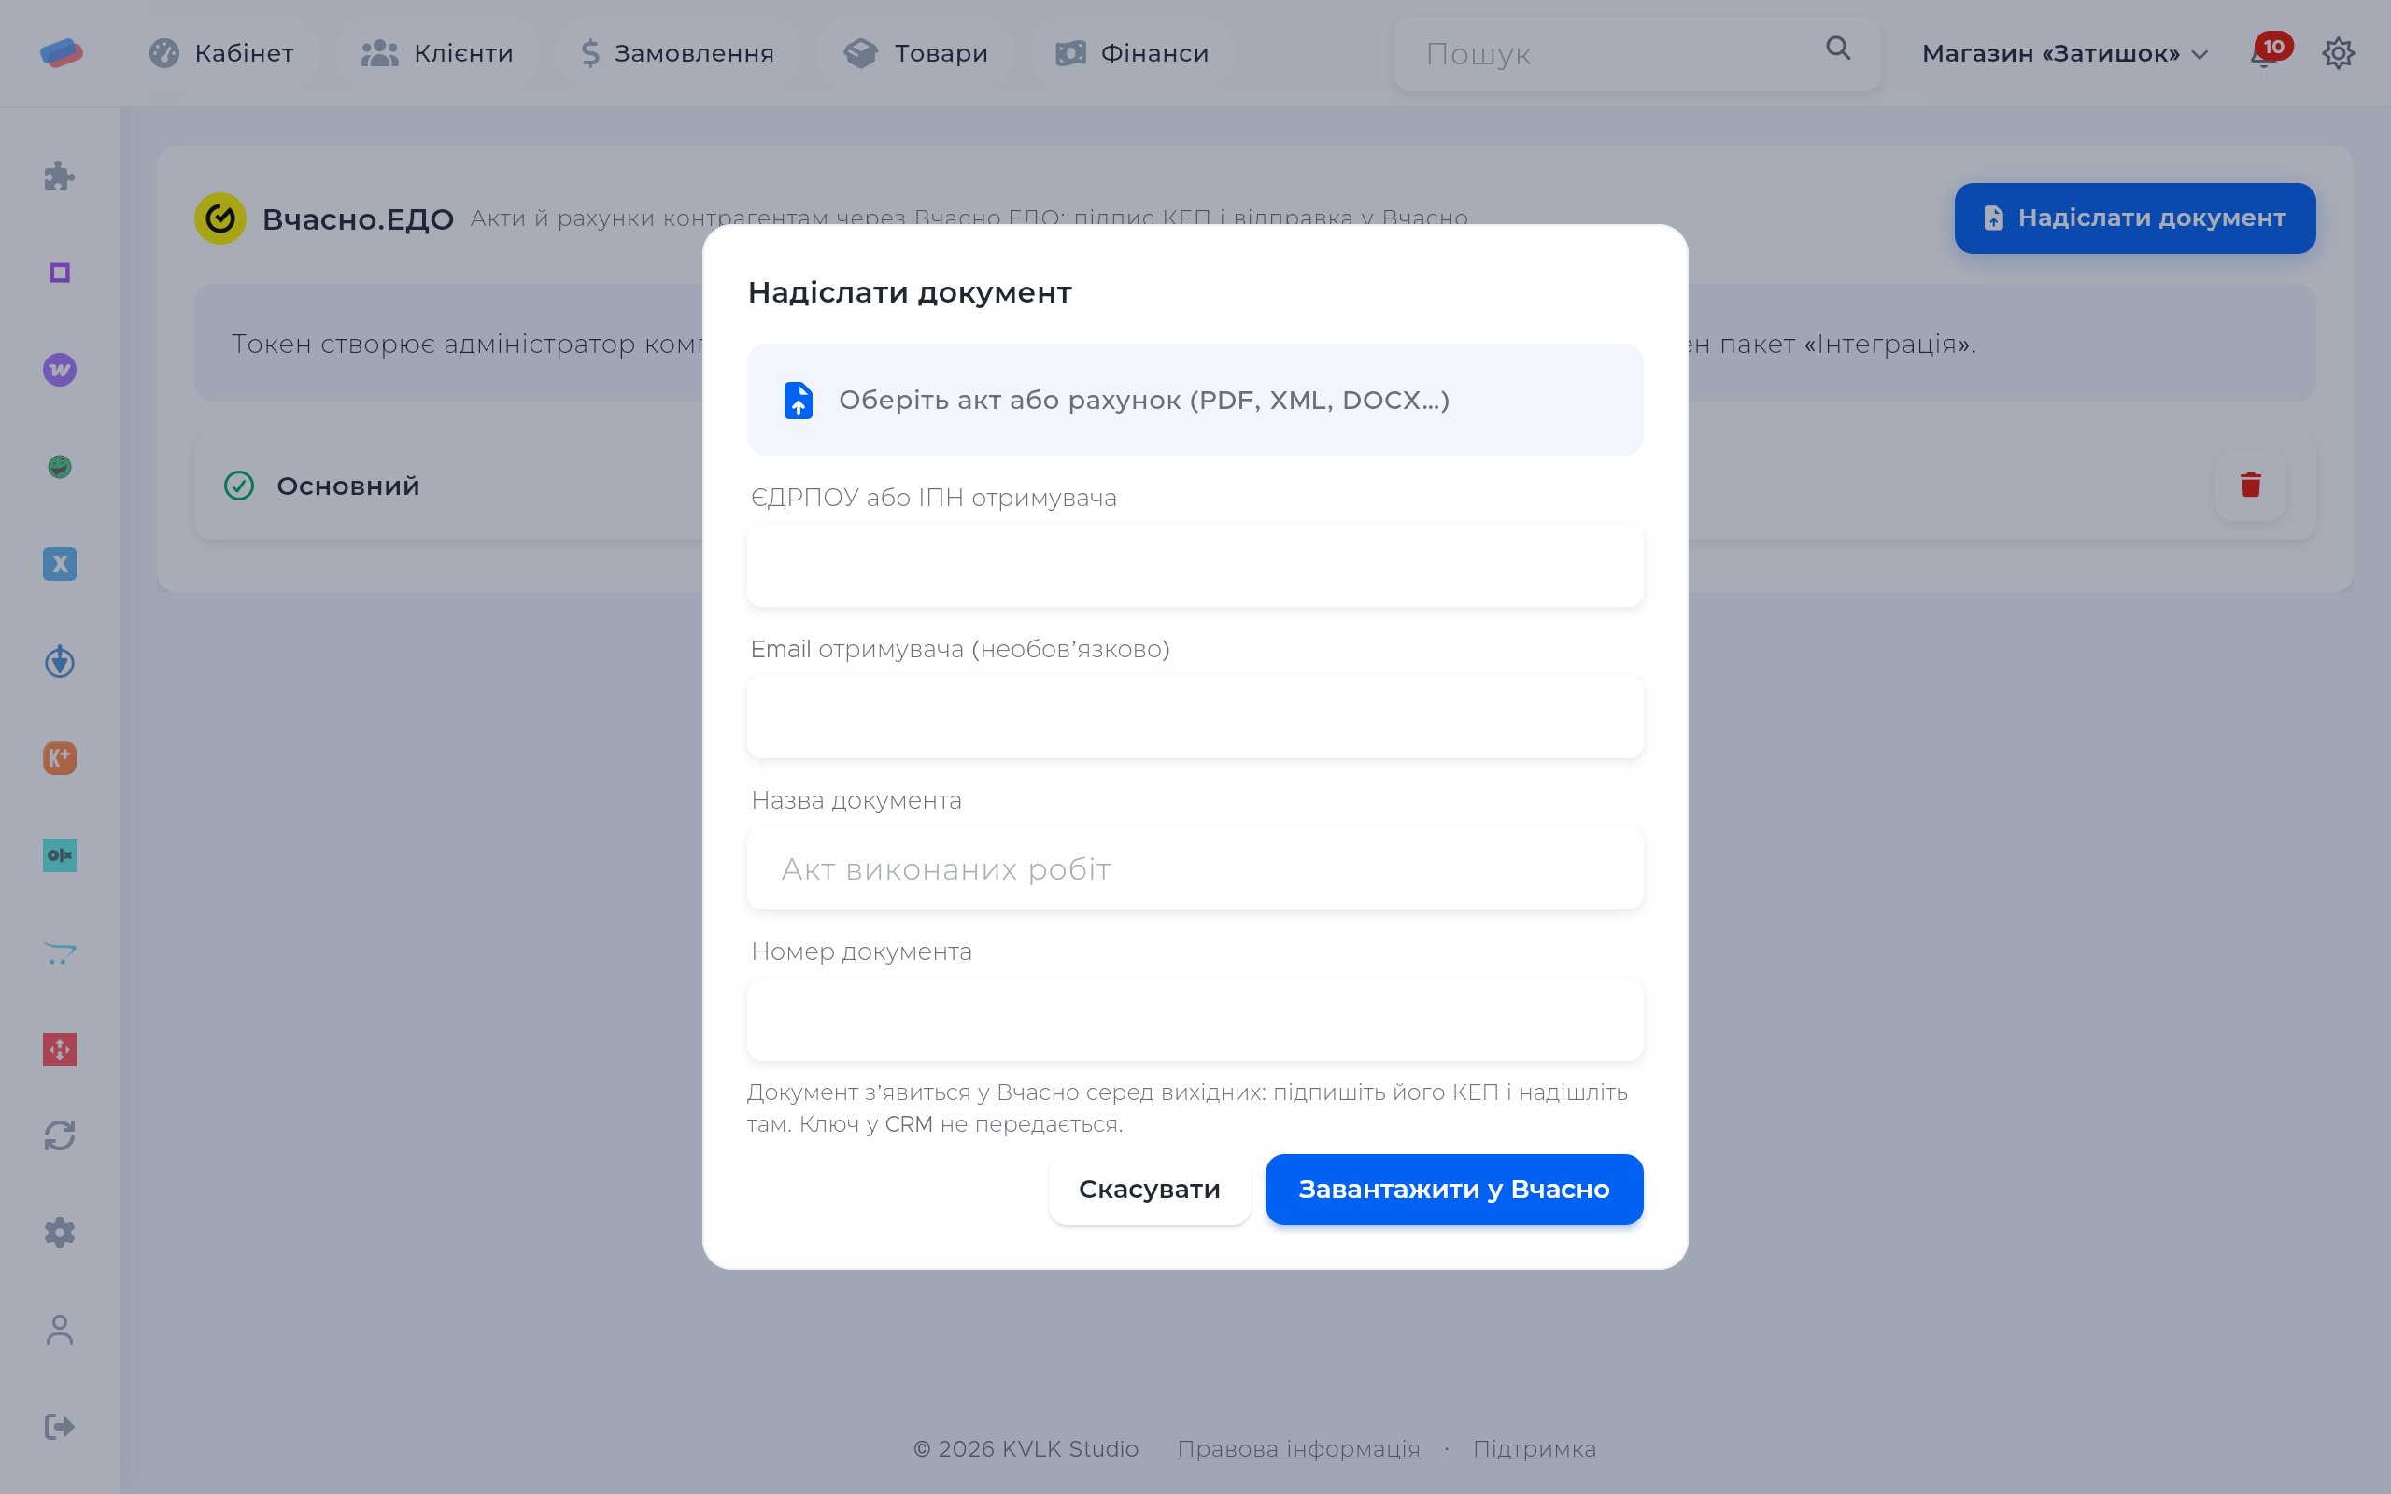Open the Замовлення menu
Image resolution: width=2391 pixels, height=1494 pixels.
click(678, 53)
